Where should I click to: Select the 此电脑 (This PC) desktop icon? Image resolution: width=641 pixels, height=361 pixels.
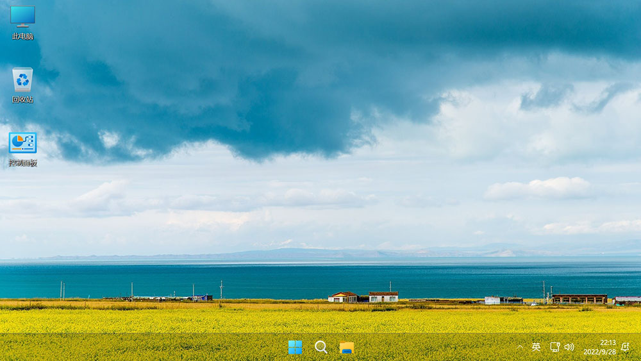coord(22,16)
